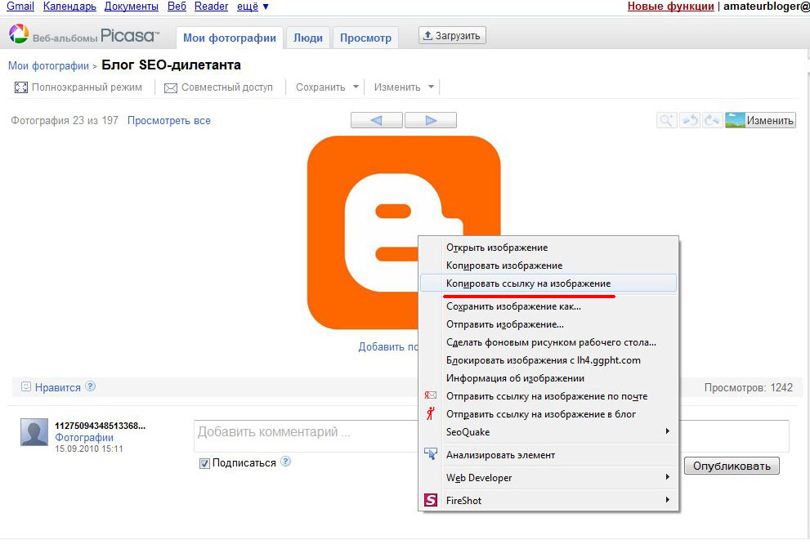This screenshot has width=810, height=549.
Task: Select Блокировать изображения с lh4.ggpht.com
Action: (x=548, y=360)
